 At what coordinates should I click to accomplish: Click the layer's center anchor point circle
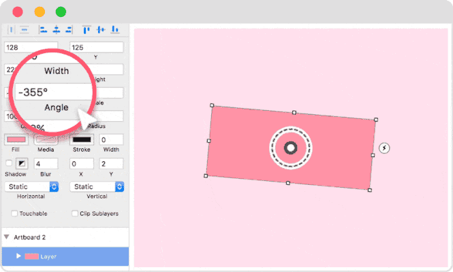click(291, 148)
